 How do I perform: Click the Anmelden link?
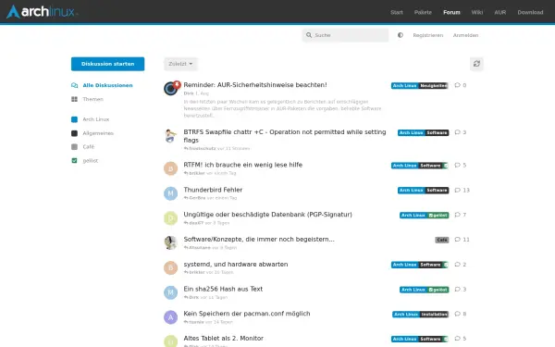465,35
